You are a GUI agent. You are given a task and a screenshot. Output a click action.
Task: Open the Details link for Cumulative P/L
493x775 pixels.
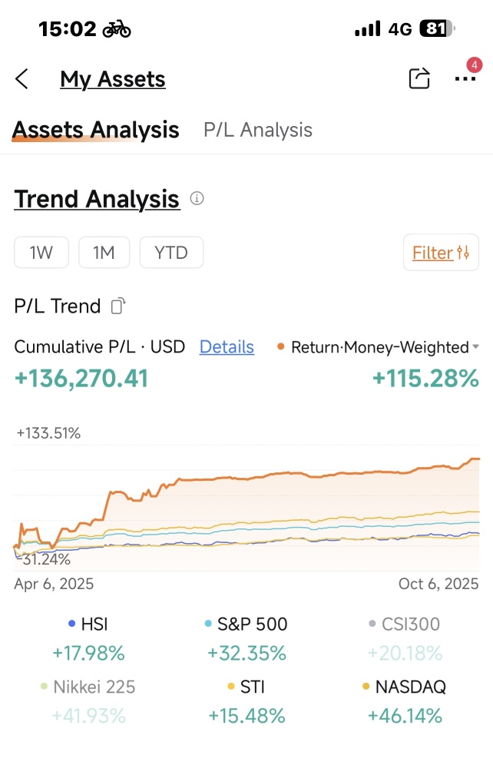pyautogui.click(x=227, y=347)
